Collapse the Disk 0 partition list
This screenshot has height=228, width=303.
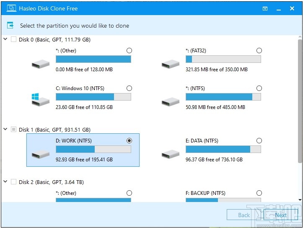click(5, 39)
